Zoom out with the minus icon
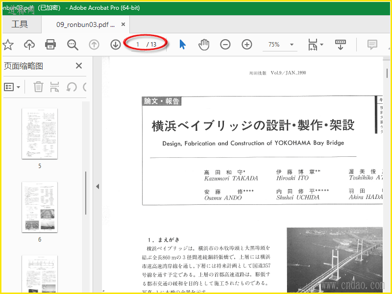Image resolution: width=392 pixels, height=294 pixels. tap(225, 45)
